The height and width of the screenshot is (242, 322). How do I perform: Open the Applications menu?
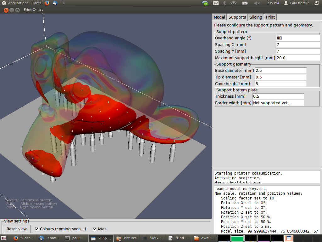click(18, 3)
